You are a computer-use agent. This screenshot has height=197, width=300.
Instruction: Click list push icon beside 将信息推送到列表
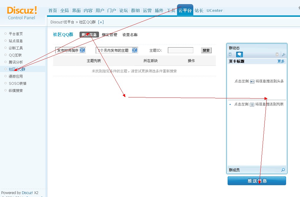[x=252, y=105]
